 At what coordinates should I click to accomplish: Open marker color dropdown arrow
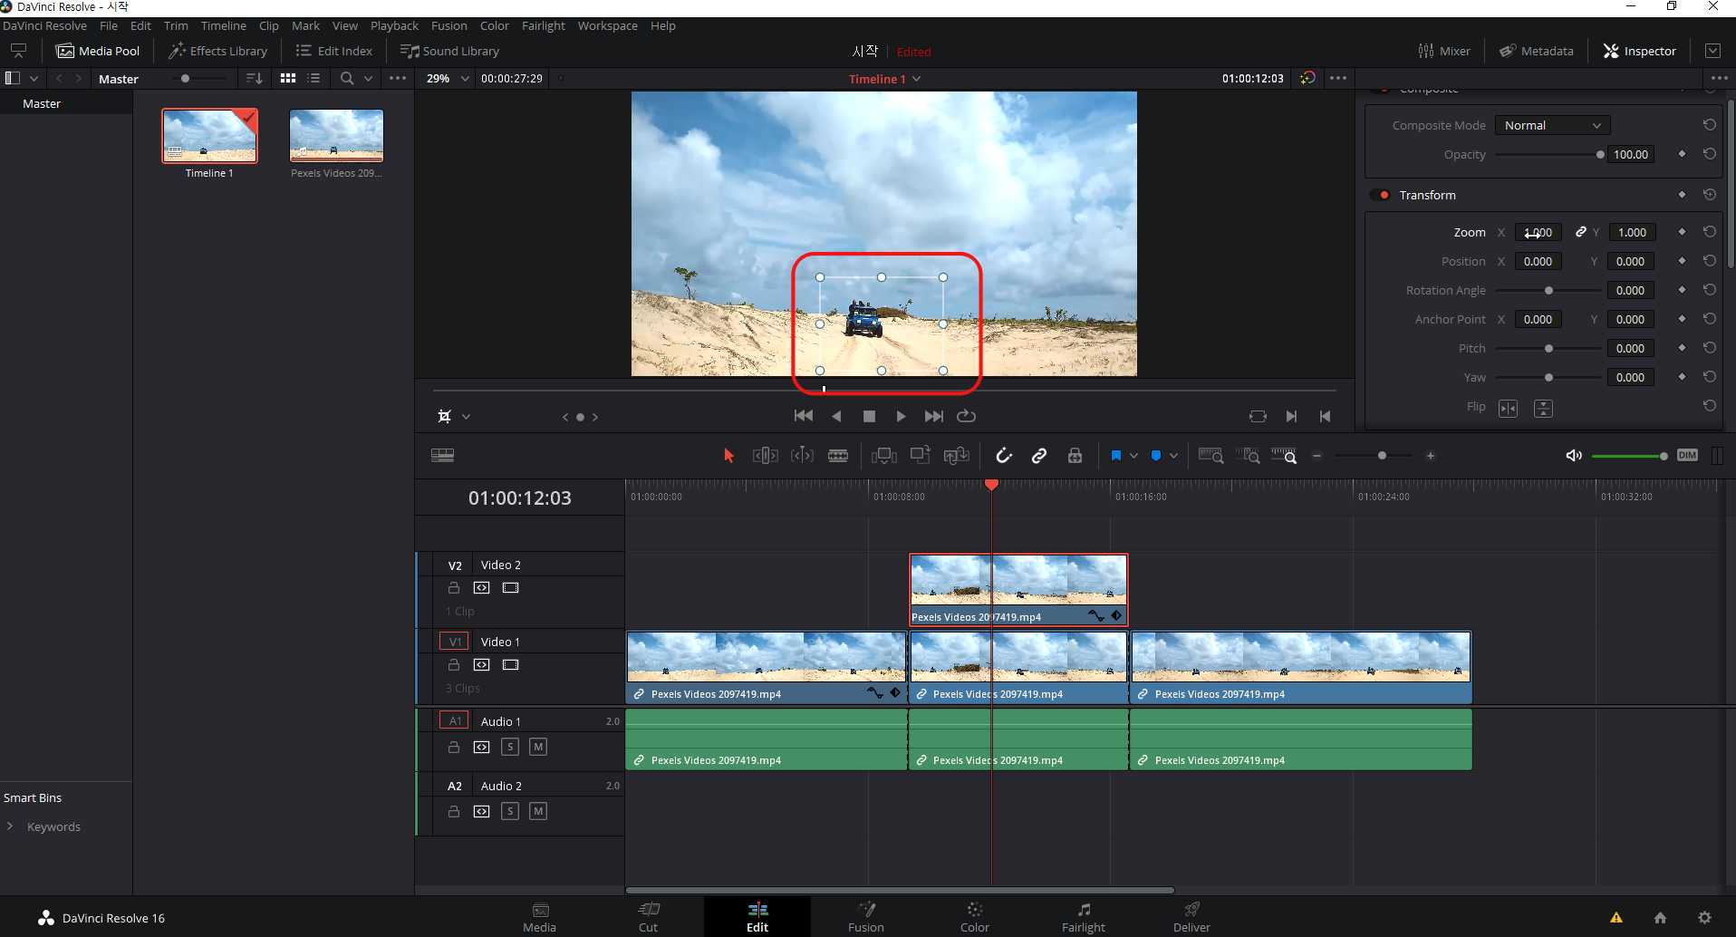(1173, 456)
